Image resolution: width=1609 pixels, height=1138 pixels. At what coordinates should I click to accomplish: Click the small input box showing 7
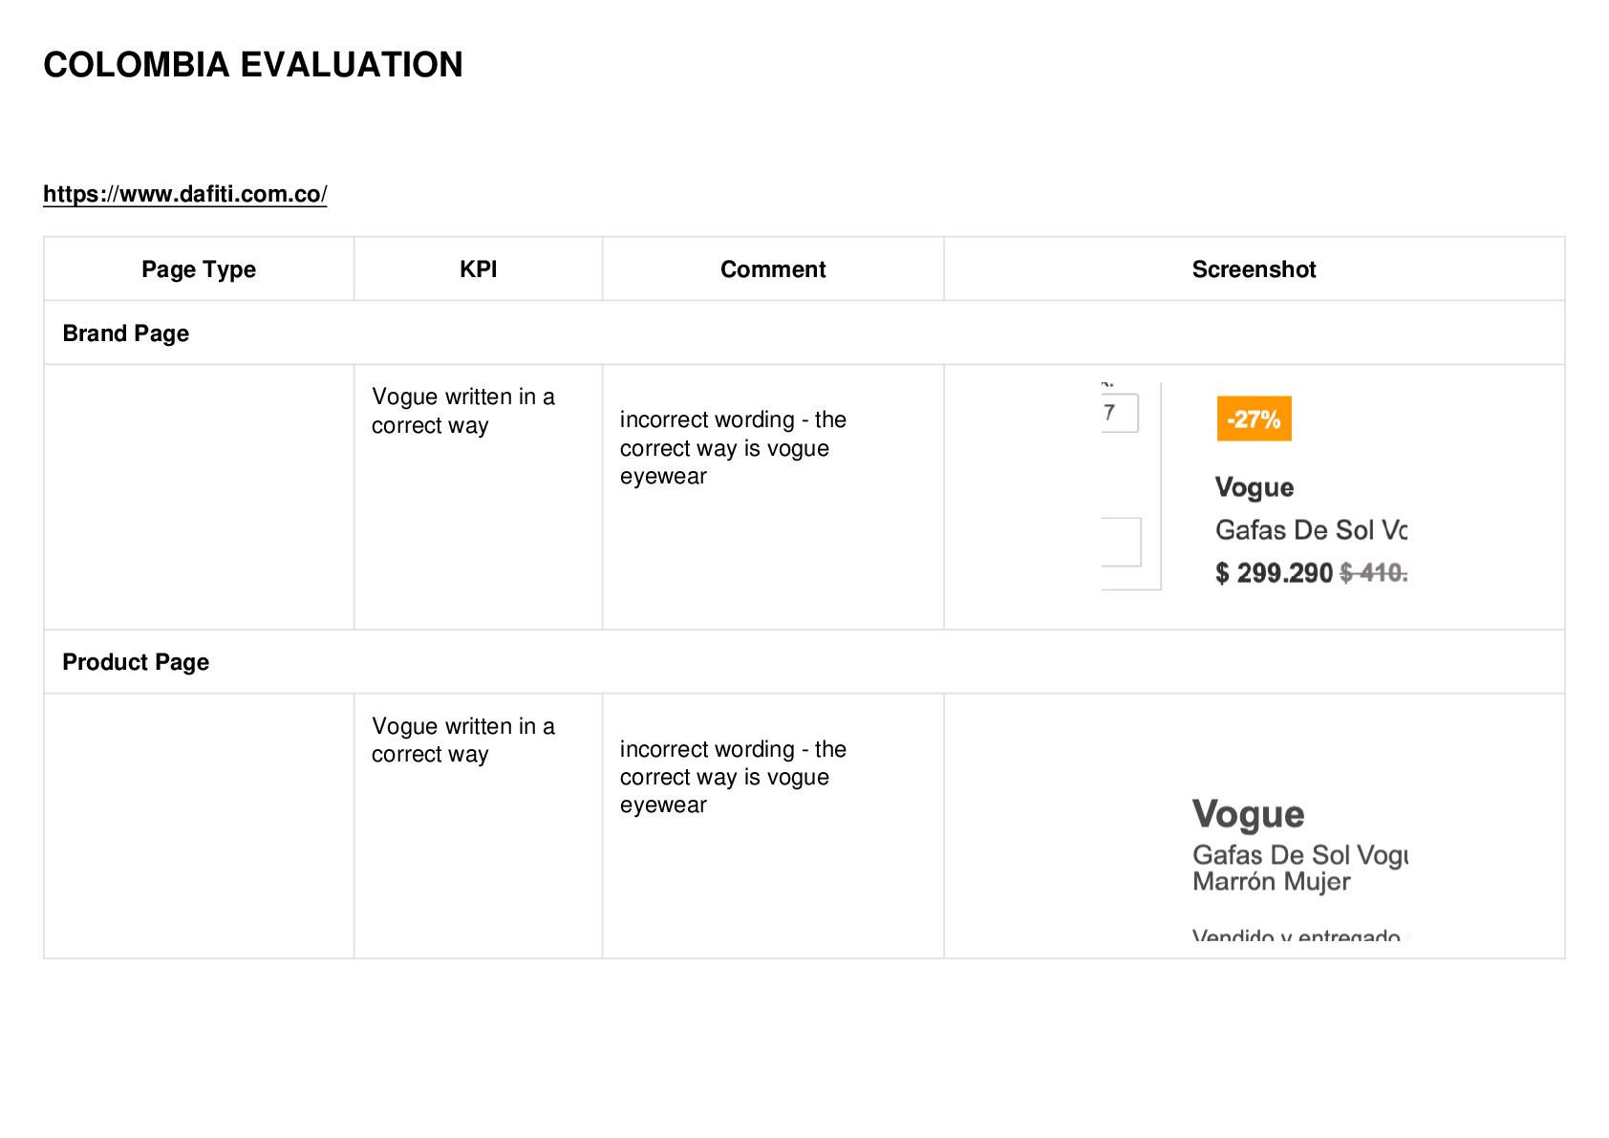1119,413
